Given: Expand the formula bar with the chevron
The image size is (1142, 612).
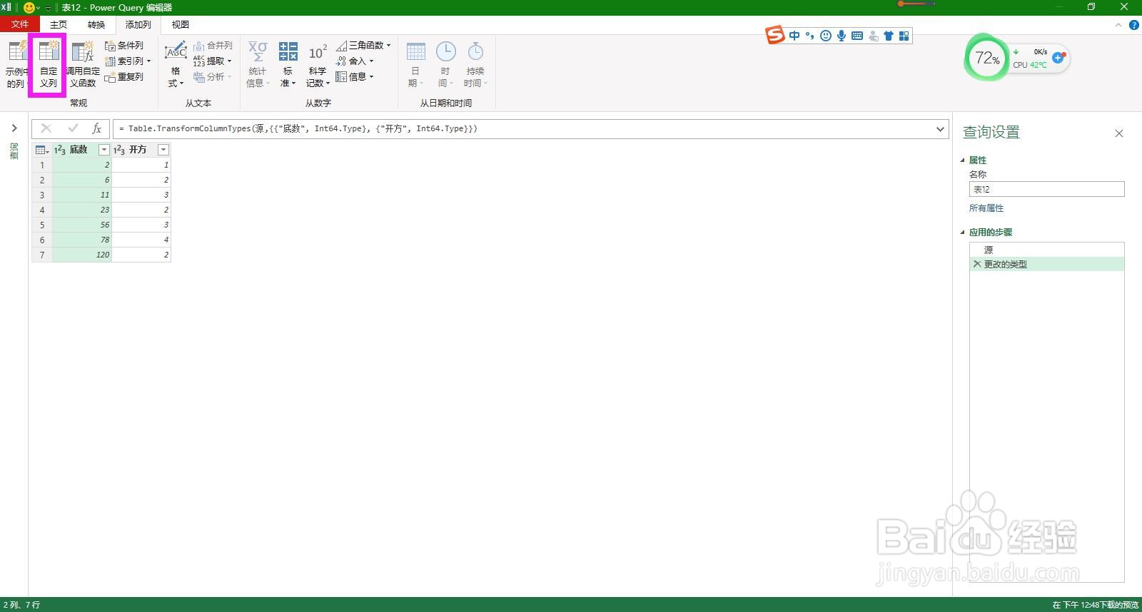Looking at the screenshot, I should point(940,129).
